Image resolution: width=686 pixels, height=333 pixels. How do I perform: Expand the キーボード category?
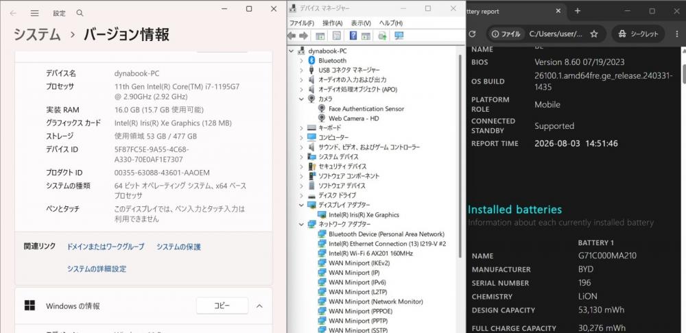(301, 127)
